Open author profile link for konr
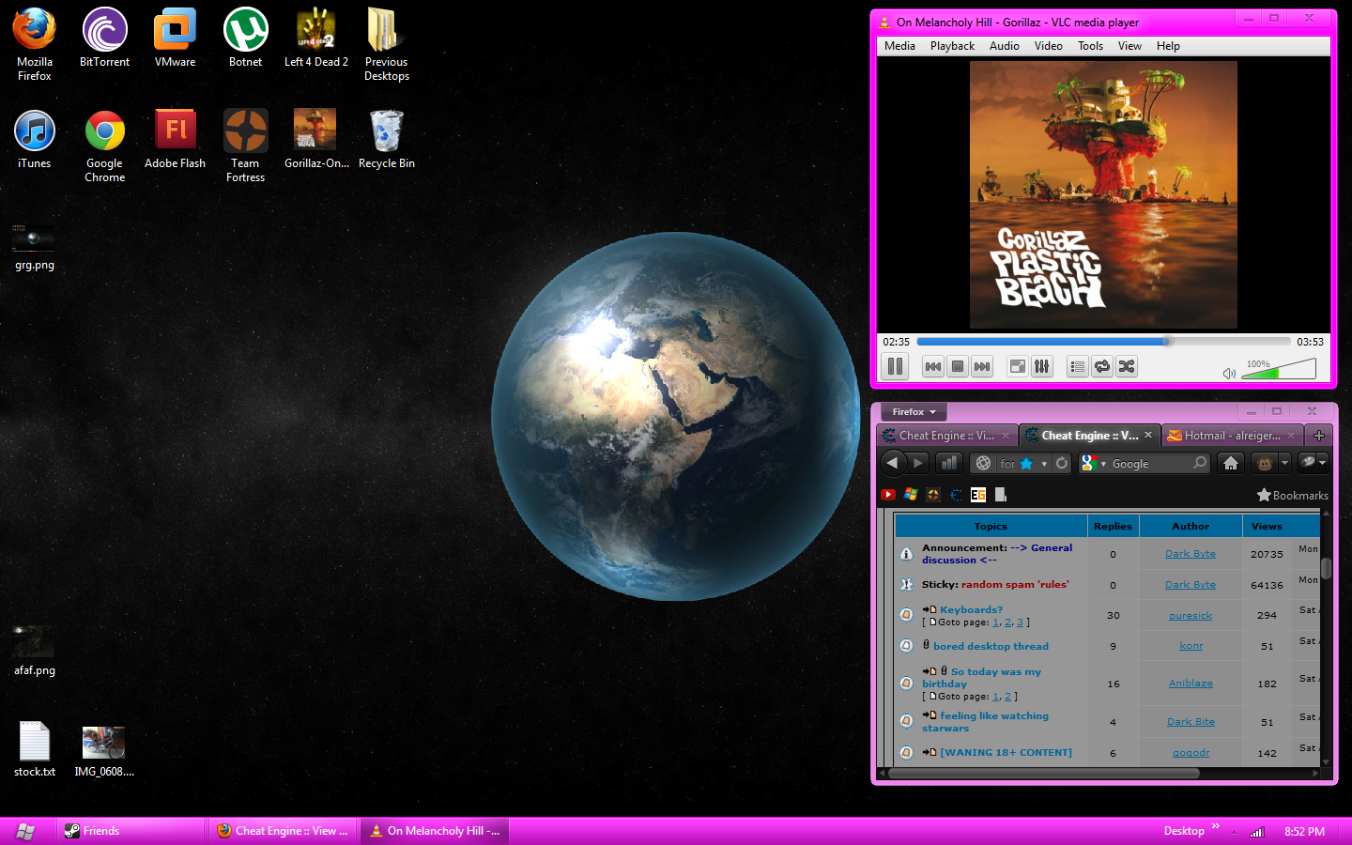1352x845 pixels. 1191,646
